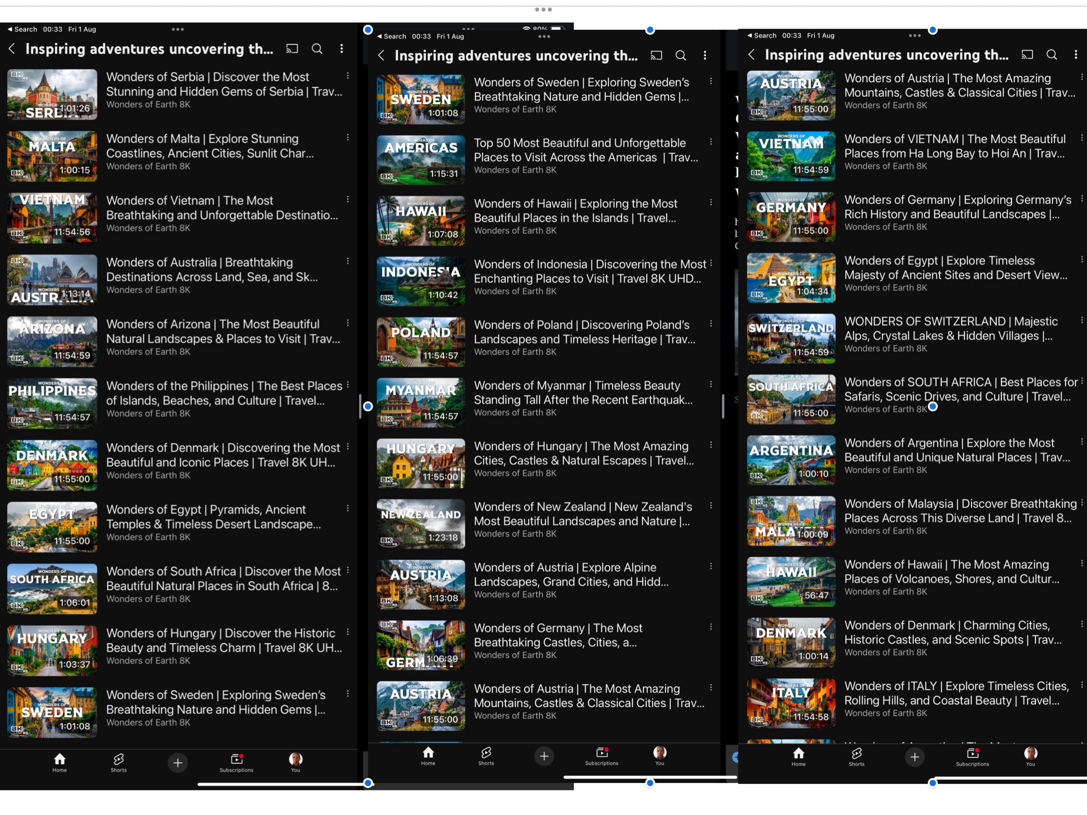
Task: Return to Search via status bar, left panel
Action: [22, 29]
